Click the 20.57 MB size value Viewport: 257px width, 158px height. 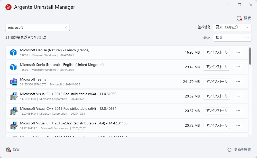192,111
